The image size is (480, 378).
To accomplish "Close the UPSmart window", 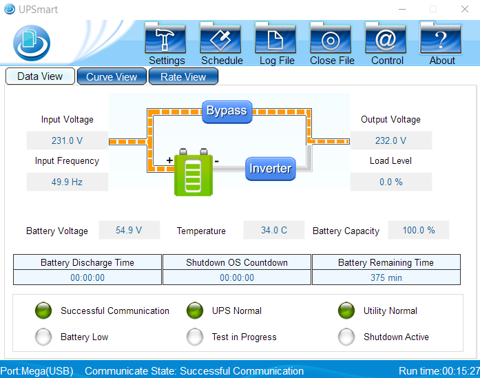I will coord(465,9).
